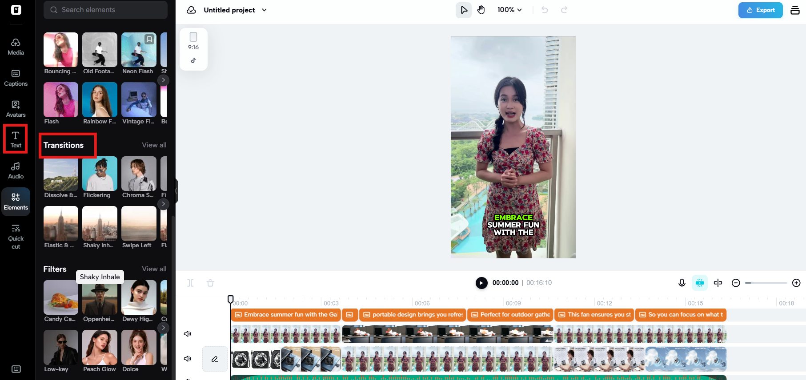Zoom out the timeline
Screen dimensions: 806x380
(x=736, y=283)
